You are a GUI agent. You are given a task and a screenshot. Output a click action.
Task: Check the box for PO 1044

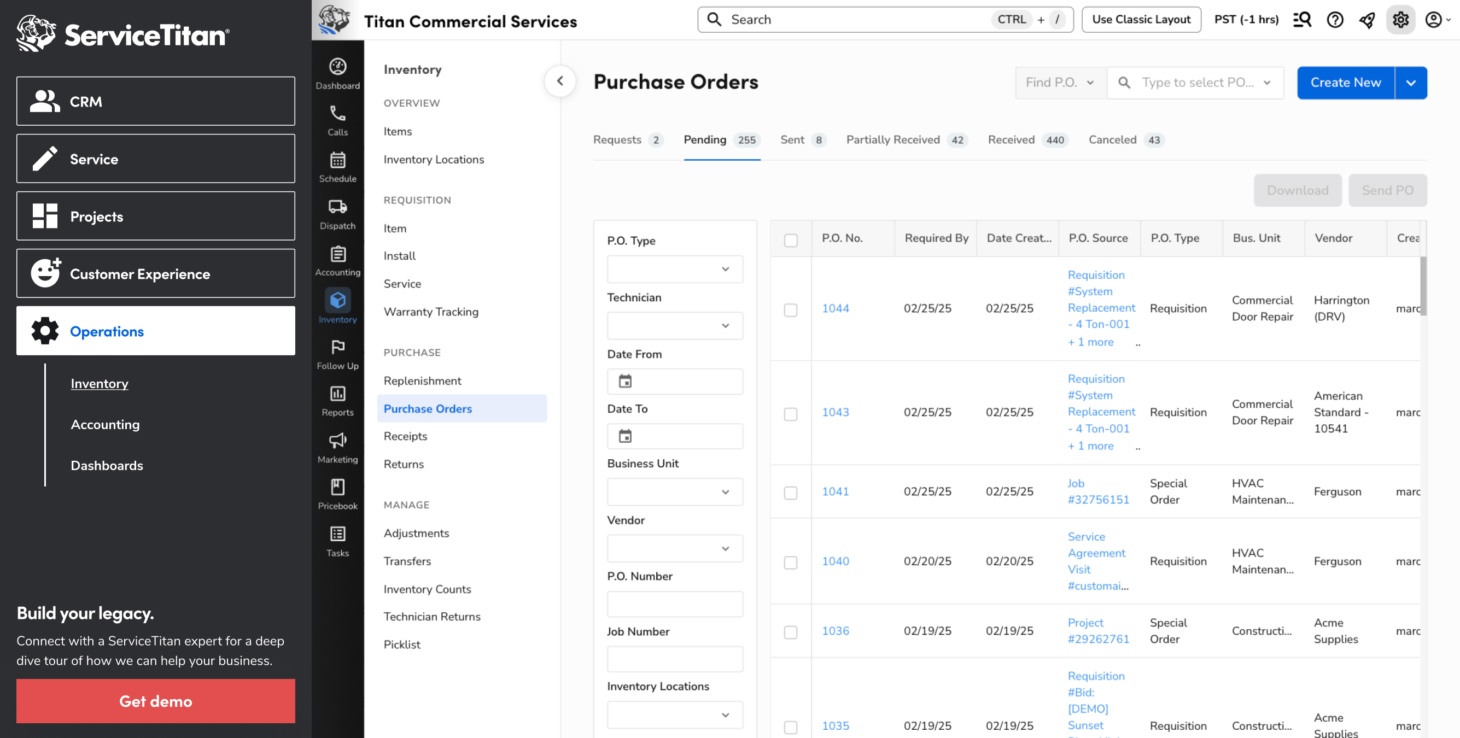click(790, 309)
